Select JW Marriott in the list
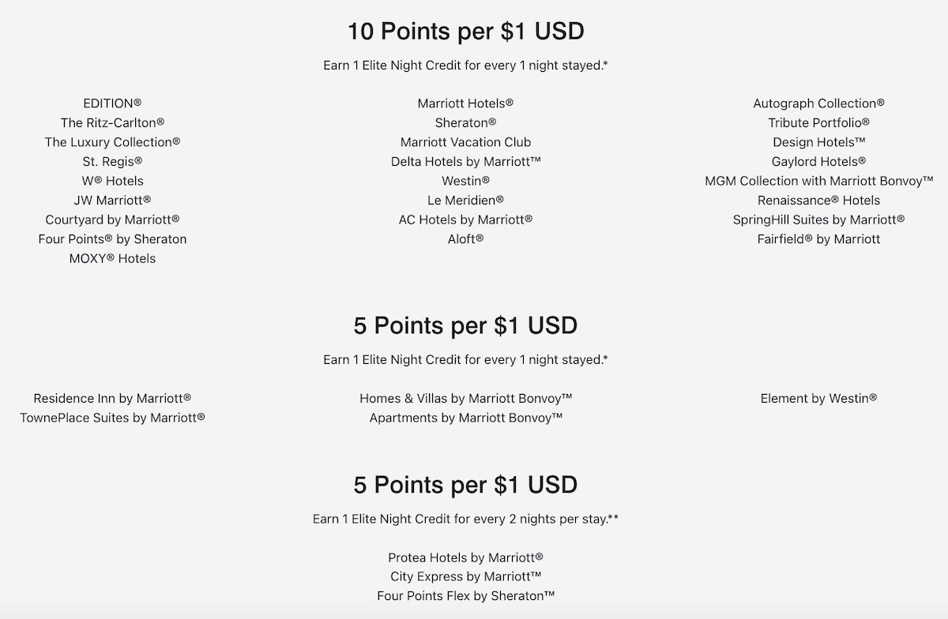948x619 pixels. click(112, 200)
